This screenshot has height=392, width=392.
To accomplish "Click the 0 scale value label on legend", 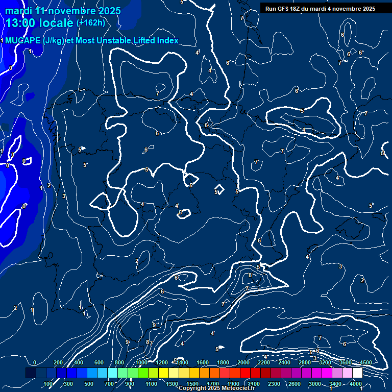I will click(x=35, y=362).
